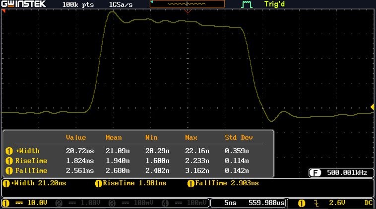
Task: Click the 2.6V trigger level readout
Action: (x=337, y=203)
